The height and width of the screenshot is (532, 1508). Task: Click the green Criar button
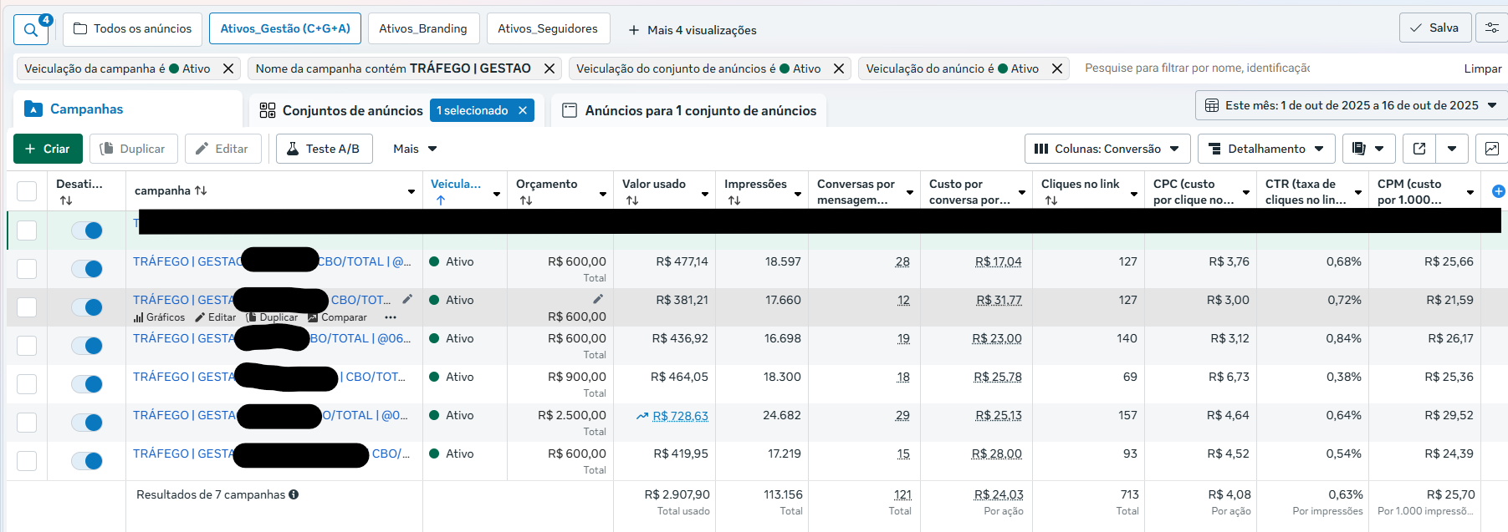(48, 149)
